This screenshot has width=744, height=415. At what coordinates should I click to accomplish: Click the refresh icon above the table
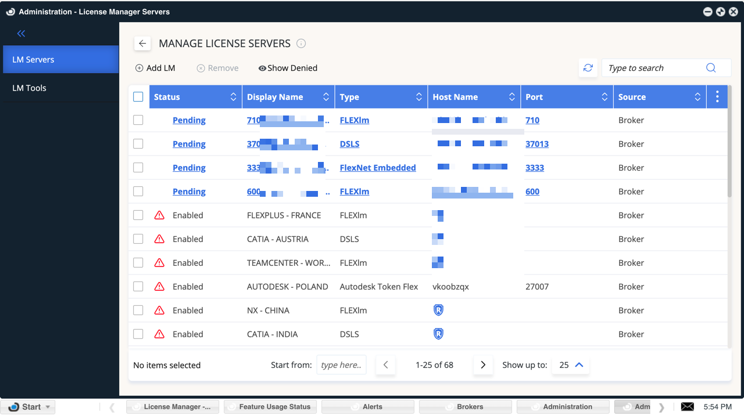(x=588, y=68)
